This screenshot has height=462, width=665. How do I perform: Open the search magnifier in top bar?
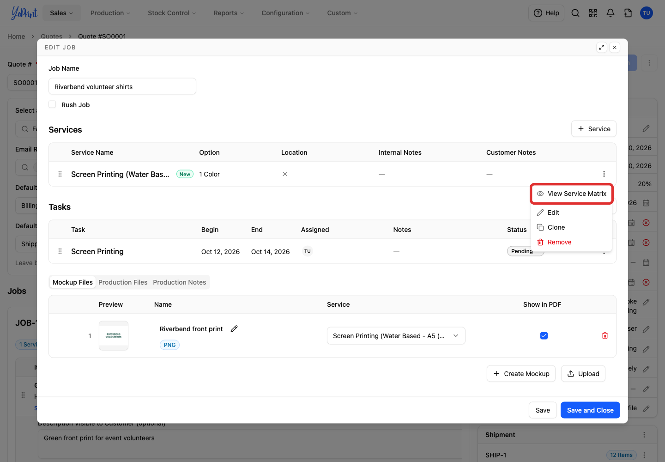[575, 13]
